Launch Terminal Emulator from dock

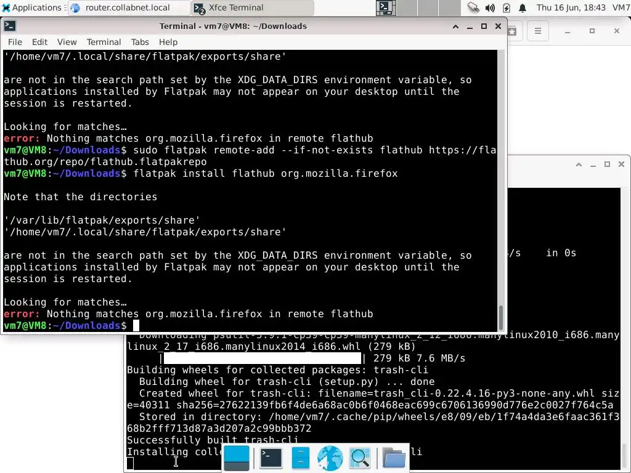[x=271, y=458]
